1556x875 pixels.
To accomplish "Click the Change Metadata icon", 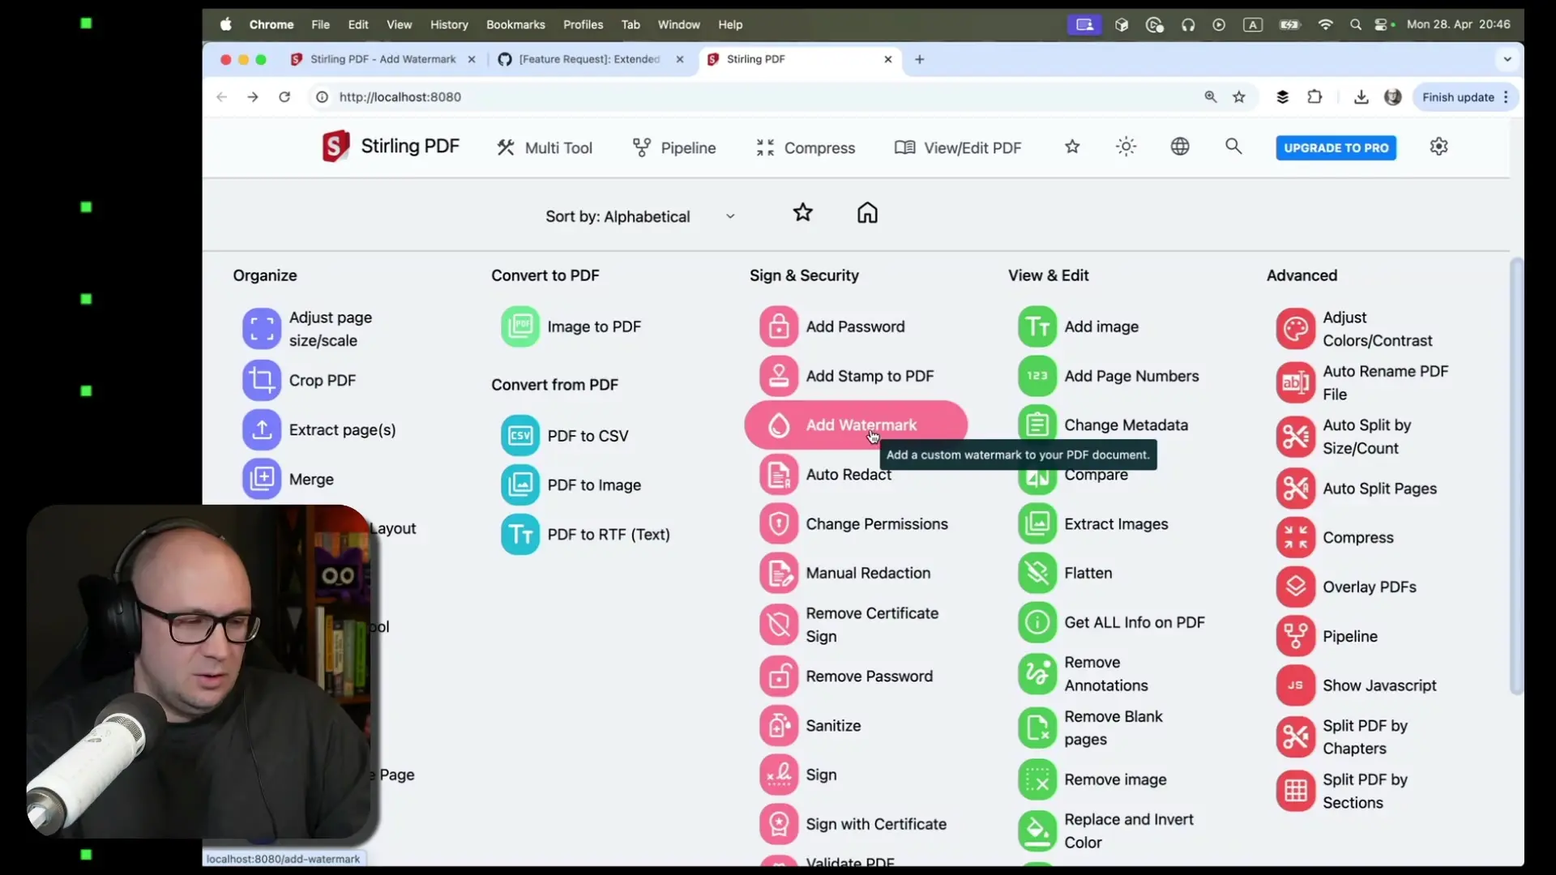I will [x=1037, y=425].
